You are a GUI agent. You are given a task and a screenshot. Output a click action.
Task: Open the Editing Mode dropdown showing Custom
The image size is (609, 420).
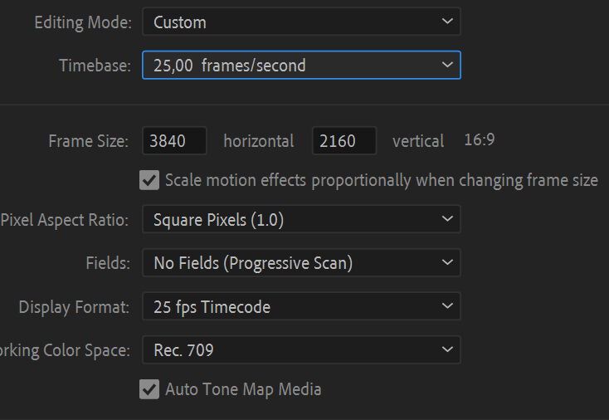click(x=301, y=22)
